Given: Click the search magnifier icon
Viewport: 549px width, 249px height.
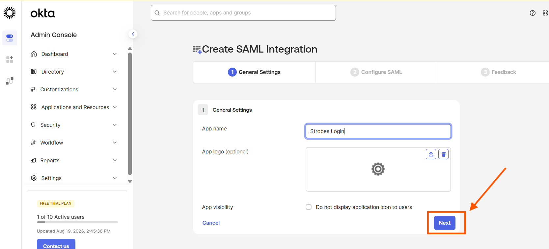Looking at the screenshot, I should [x=157, y=13].
